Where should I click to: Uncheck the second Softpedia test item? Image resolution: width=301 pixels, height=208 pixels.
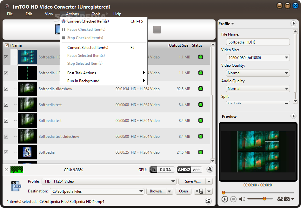point(6,121)
